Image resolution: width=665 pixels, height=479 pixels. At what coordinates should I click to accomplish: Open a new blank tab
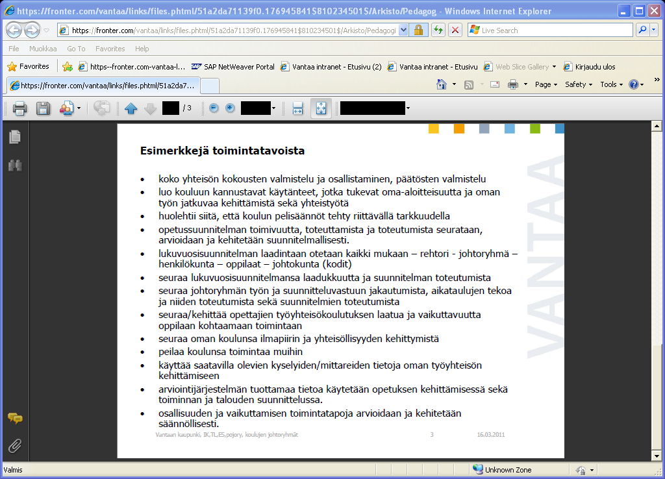210,86
